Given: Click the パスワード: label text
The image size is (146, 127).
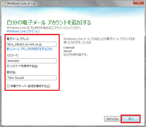Looking at the screenshot, I should (13, 55).
